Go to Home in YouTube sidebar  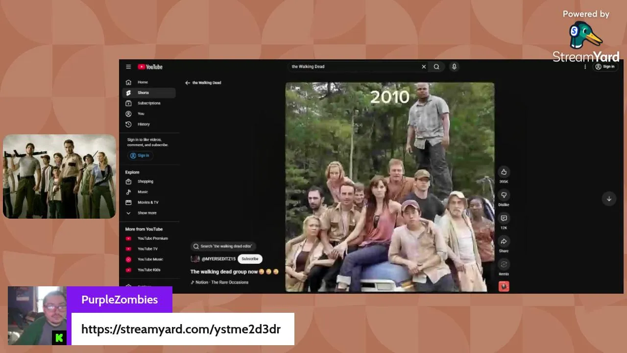(x=149, y=82)
